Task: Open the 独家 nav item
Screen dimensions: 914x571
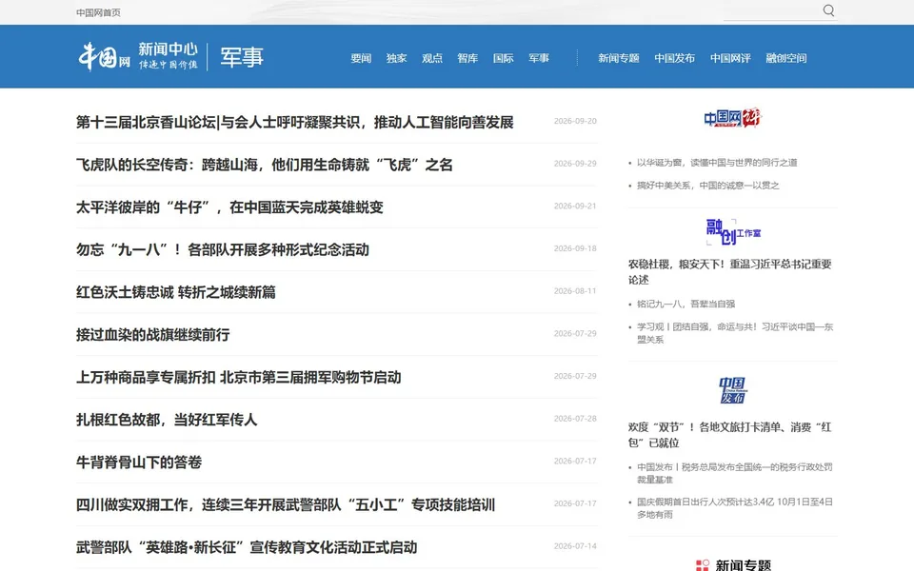Action: tap(396, 58)
